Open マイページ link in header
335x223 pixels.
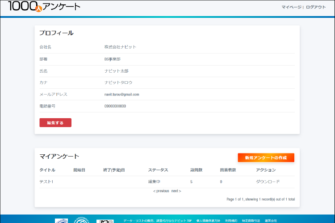tap(291, 7)
